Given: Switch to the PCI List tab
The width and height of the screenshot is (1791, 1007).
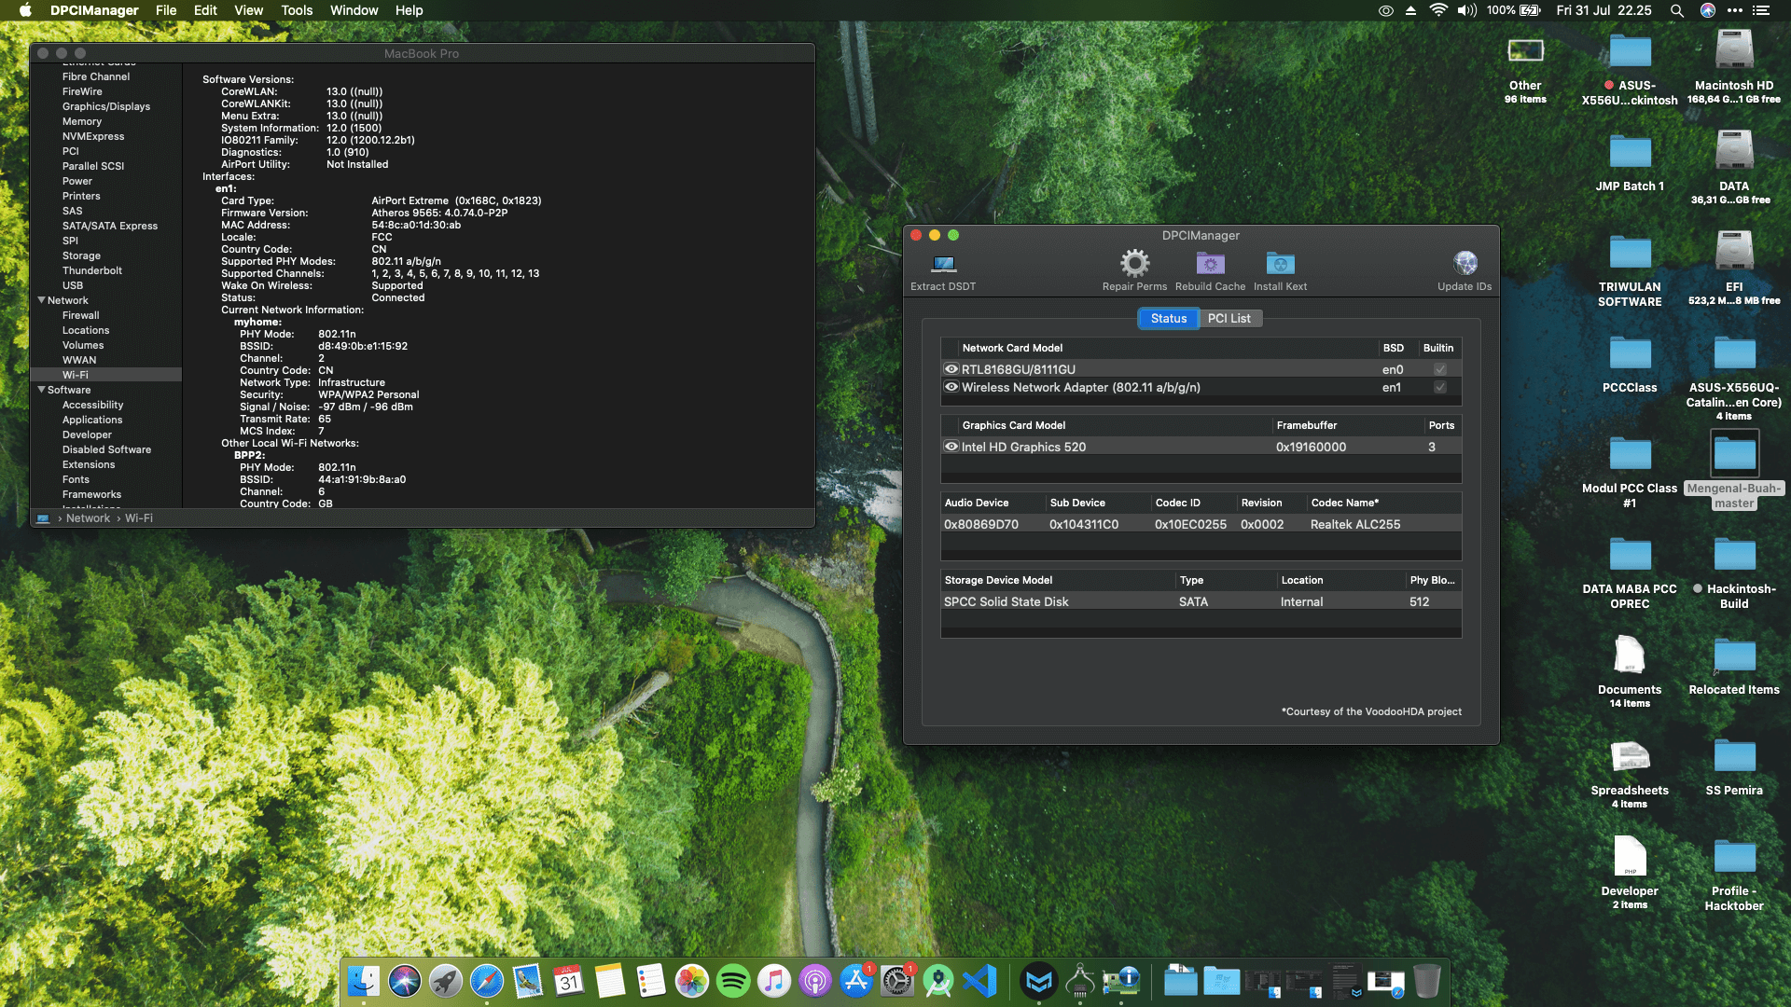Looking at the screenshot, I should [x=1229, y=318].
